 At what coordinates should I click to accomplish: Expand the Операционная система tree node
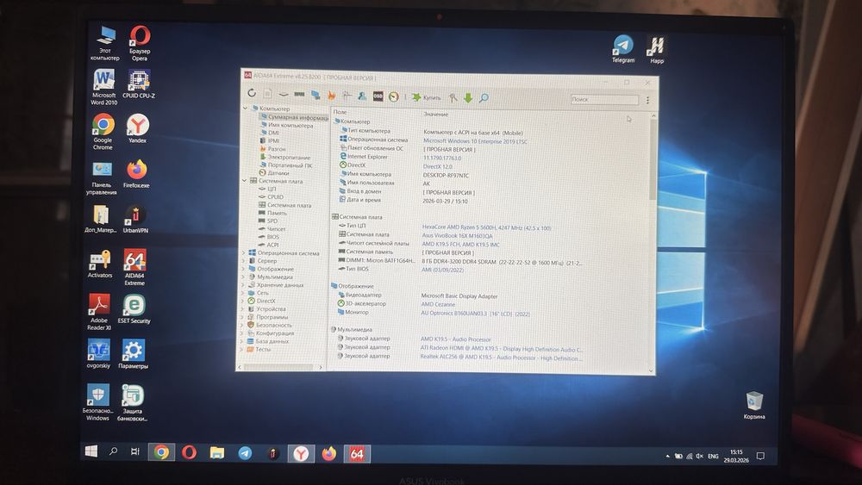pos(244,252)
